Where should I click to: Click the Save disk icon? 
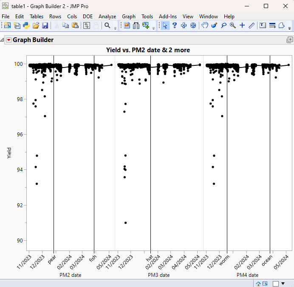45,25
